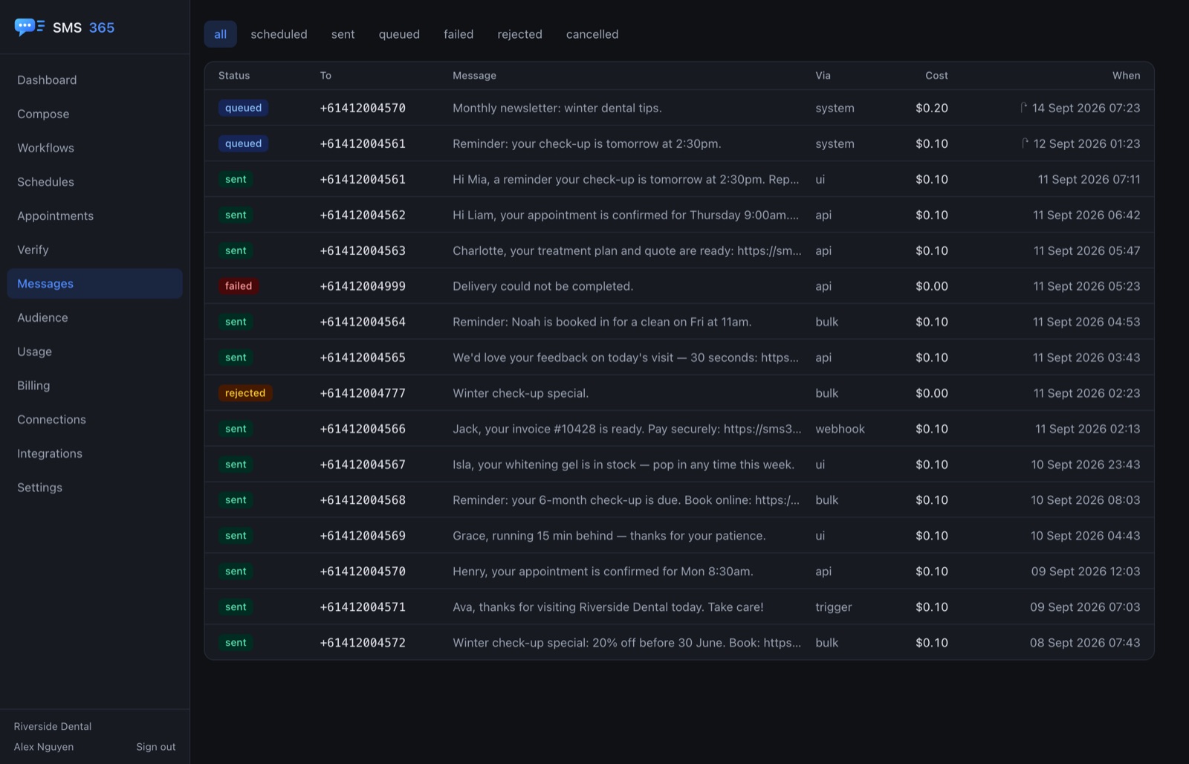Click phone number +61412004777
The width and height of the screenshot is (1189, 764).
[363, 393]
